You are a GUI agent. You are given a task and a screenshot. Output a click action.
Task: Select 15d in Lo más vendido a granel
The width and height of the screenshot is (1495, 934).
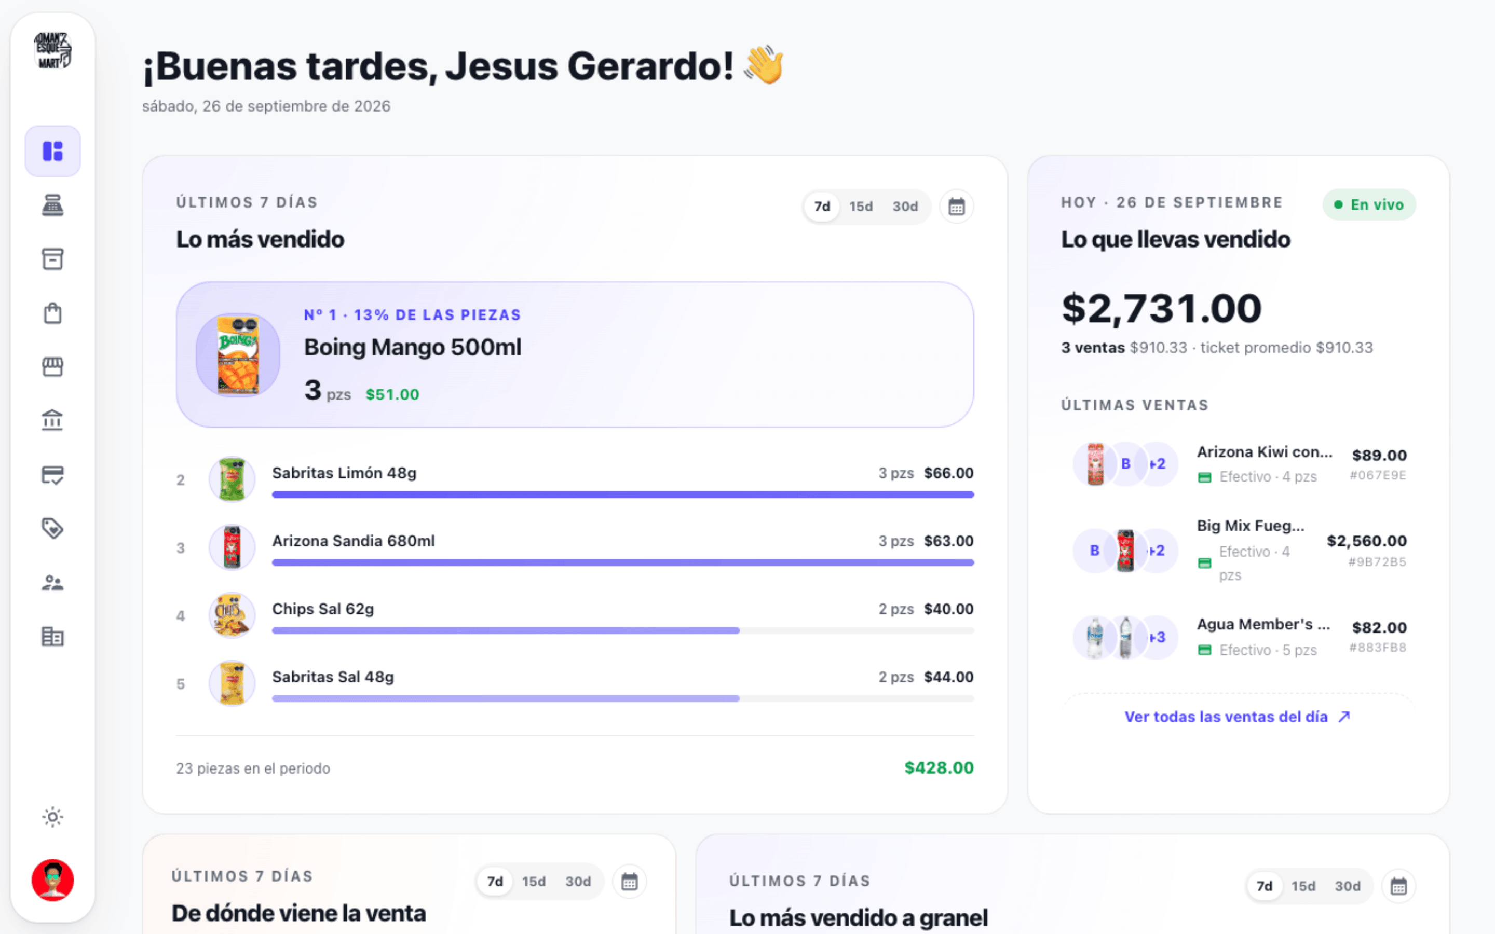1303,886
